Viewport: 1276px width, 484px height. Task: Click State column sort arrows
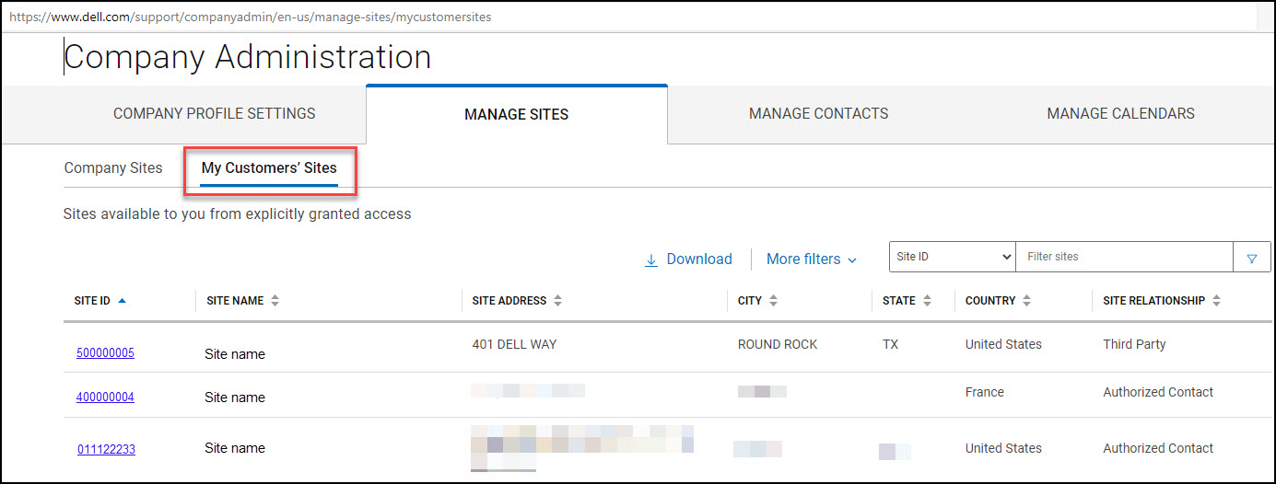pos(927,301)
